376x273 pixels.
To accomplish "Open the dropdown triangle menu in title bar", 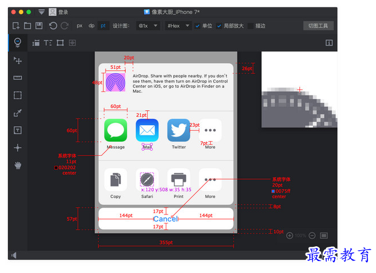I will (x=41, y=12).
